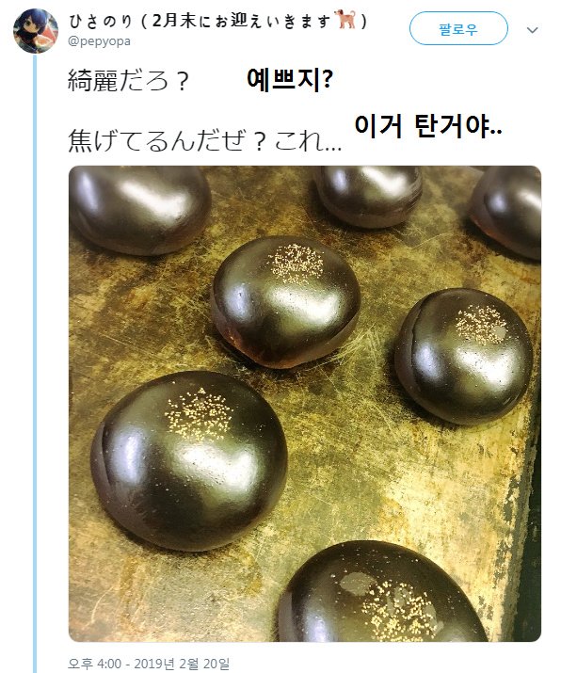
Task: Select the tweet text 焦げてるんだぜ？これ...
Action: (198, 140)
